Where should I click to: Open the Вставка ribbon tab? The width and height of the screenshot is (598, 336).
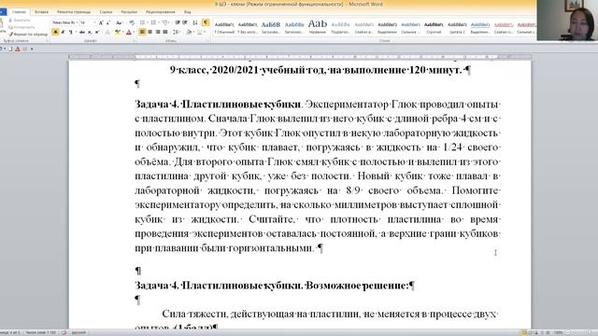(x=41, y=12)
